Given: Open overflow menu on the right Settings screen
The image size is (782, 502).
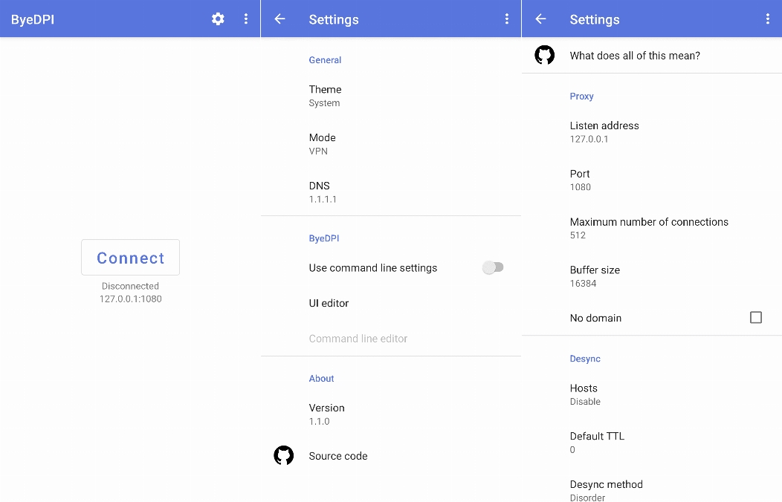Looking at the screenshot, I should (x=768, y=19).
